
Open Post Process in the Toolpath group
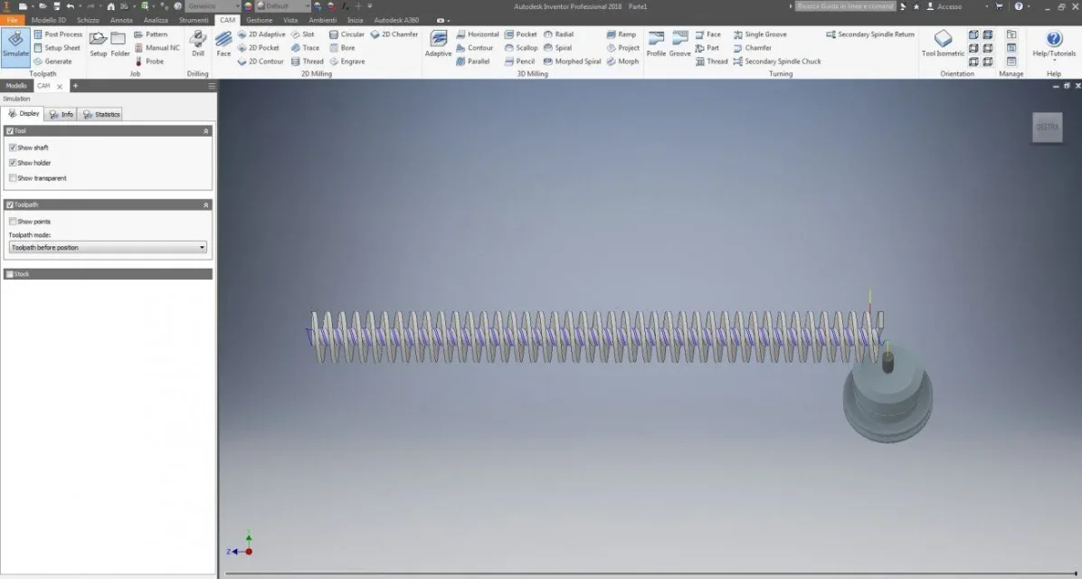(x=58, y=33)
